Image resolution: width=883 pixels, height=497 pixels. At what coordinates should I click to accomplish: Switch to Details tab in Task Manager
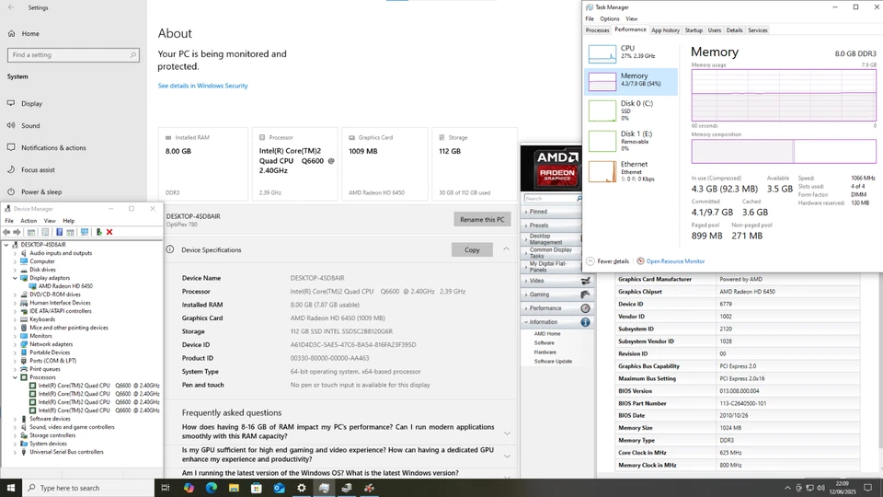734,30
